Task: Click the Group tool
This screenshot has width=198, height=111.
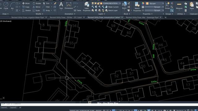Action: [167, 6]
